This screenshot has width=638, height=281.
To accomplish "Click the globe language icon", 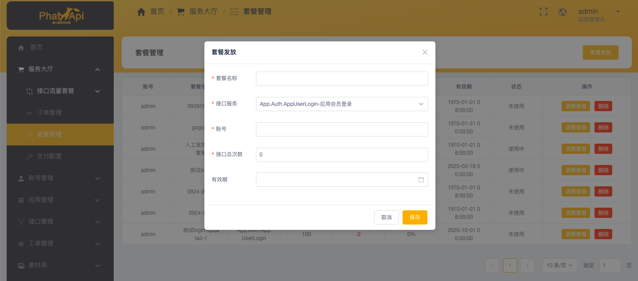I will [562, 12].
